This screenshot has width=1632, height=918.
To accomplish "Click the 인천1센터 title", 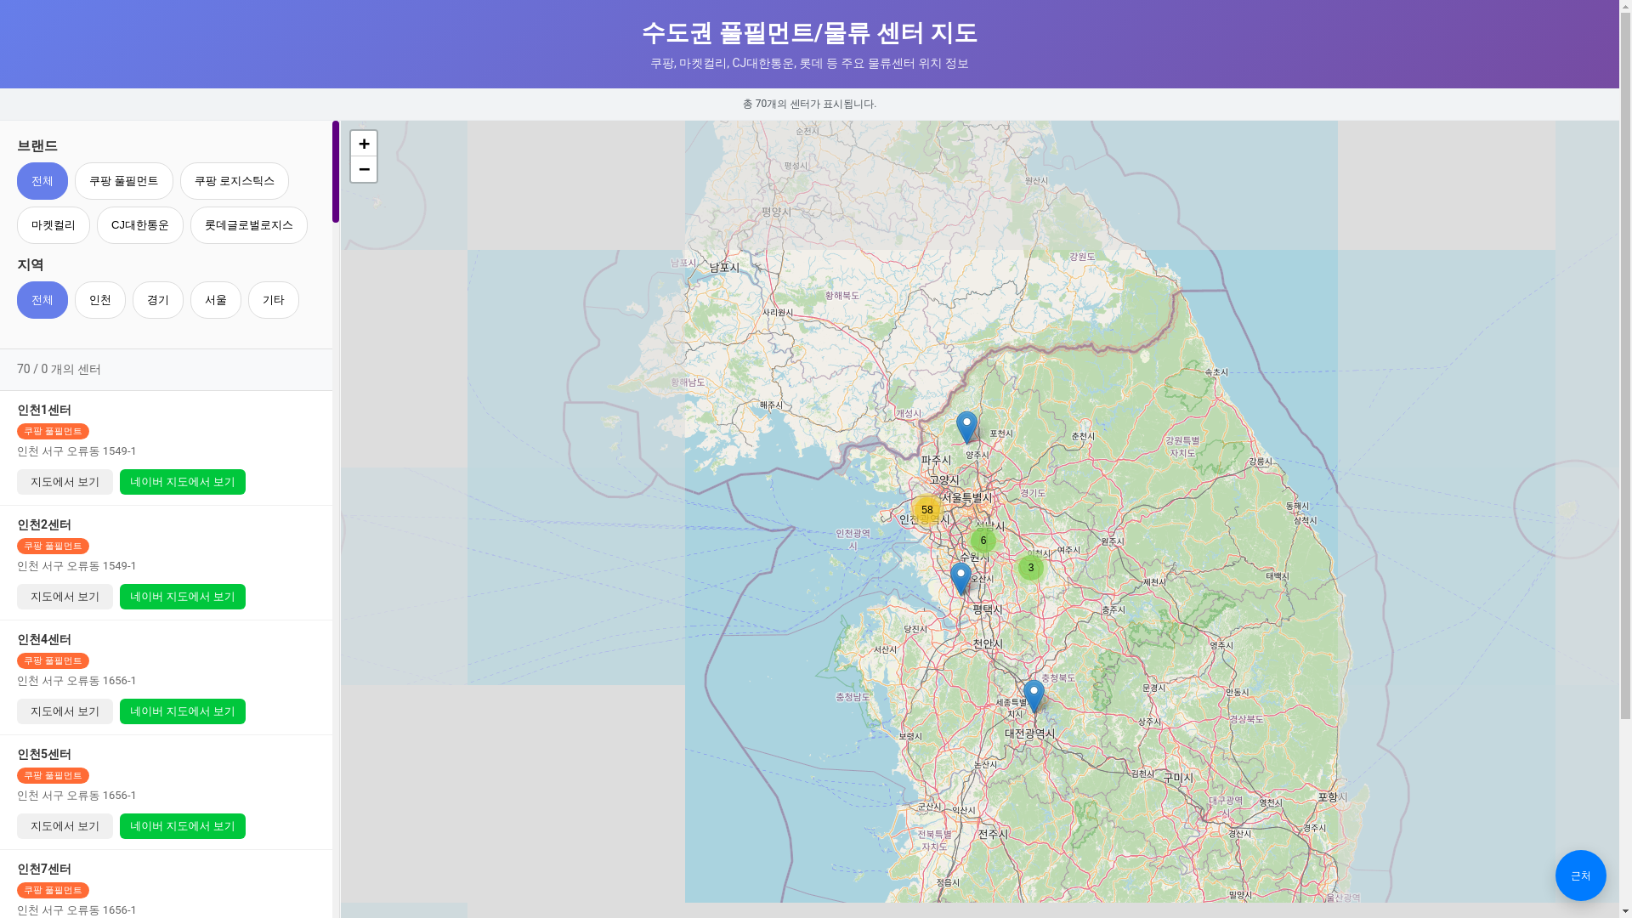I will (x=44, y=411).
